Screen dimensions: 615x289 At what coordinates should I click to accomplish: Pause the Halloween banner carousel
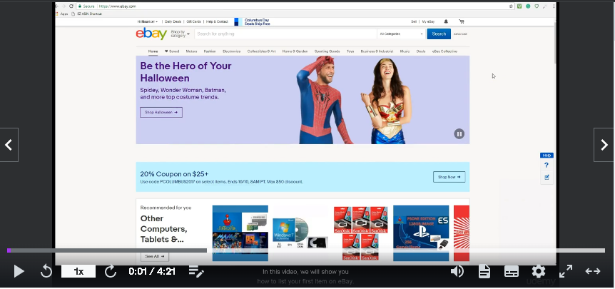[459, 134]
